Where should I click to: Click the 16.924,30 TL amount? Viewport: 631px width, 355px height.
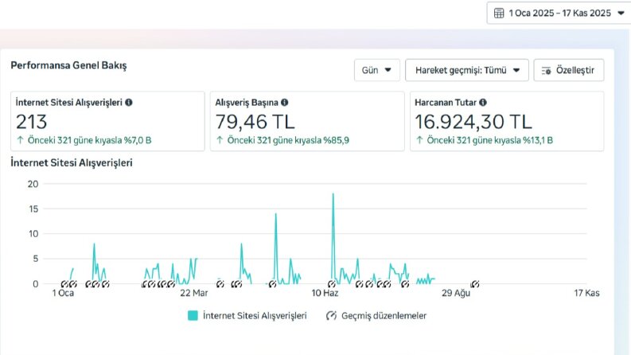click(x=473, y=122)
